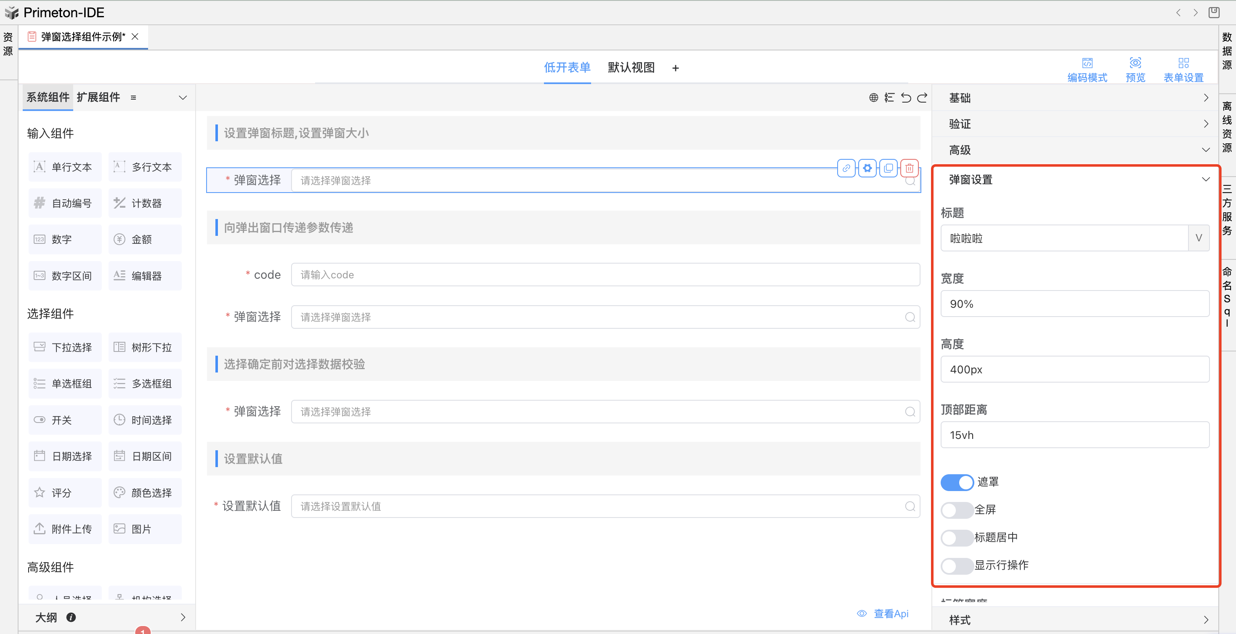Switch to the 默认视图 tab

[x=631, y=68]
